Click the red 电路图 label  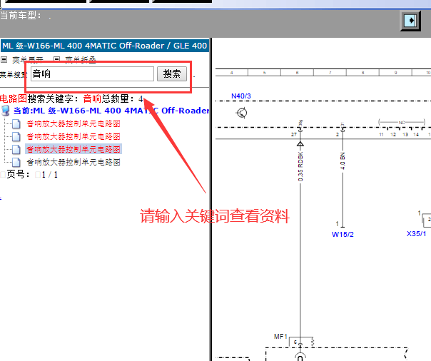[13, 98]
